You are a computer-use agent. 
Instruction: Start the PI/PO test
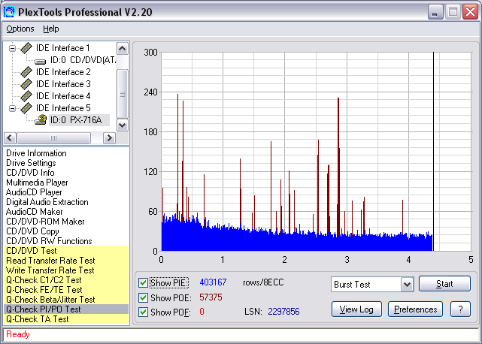click(444, 283)
